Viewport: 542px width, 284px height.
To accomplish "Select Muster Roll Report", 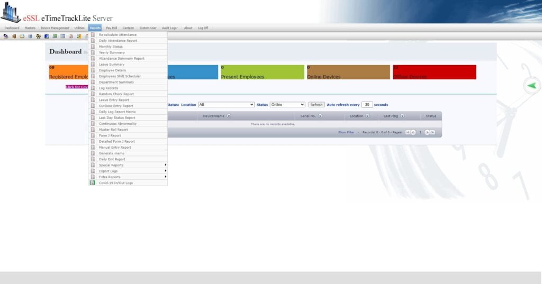I will 128,130.
